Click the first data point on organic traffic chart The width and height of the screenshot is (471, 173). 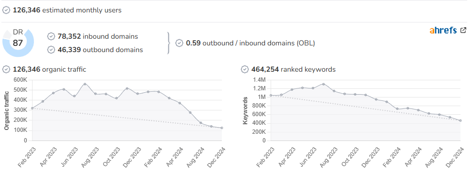(32, 108)
